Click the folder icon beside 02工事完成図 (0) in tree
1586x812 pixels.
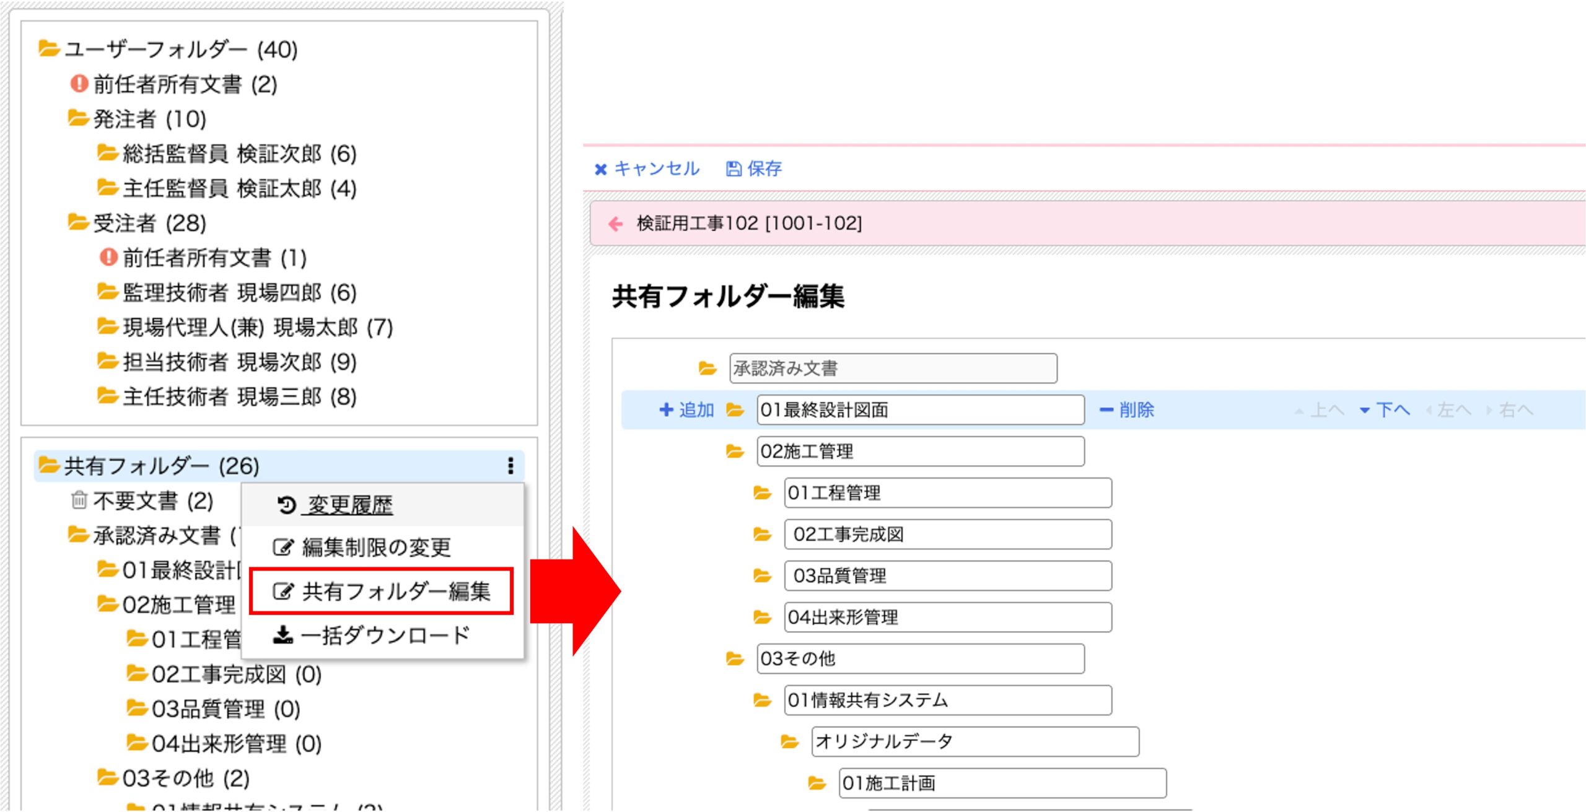click(x=137, y=673)
